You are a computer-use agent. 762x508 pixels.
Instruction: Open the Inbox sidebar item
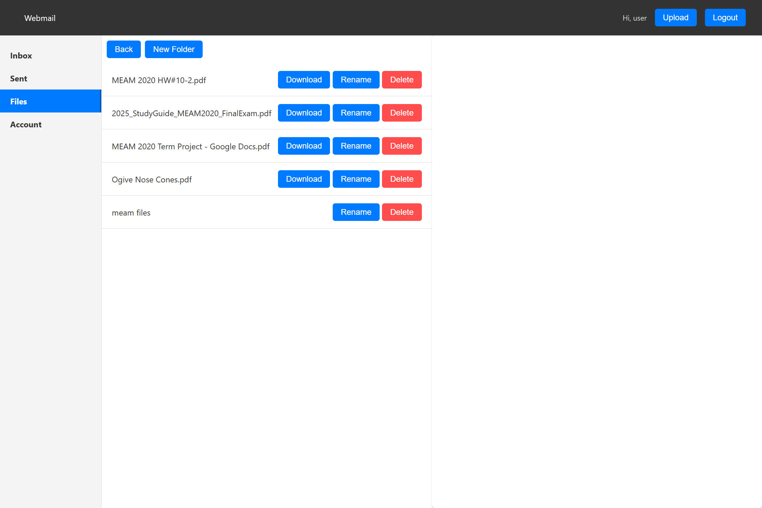click(21, 56)
